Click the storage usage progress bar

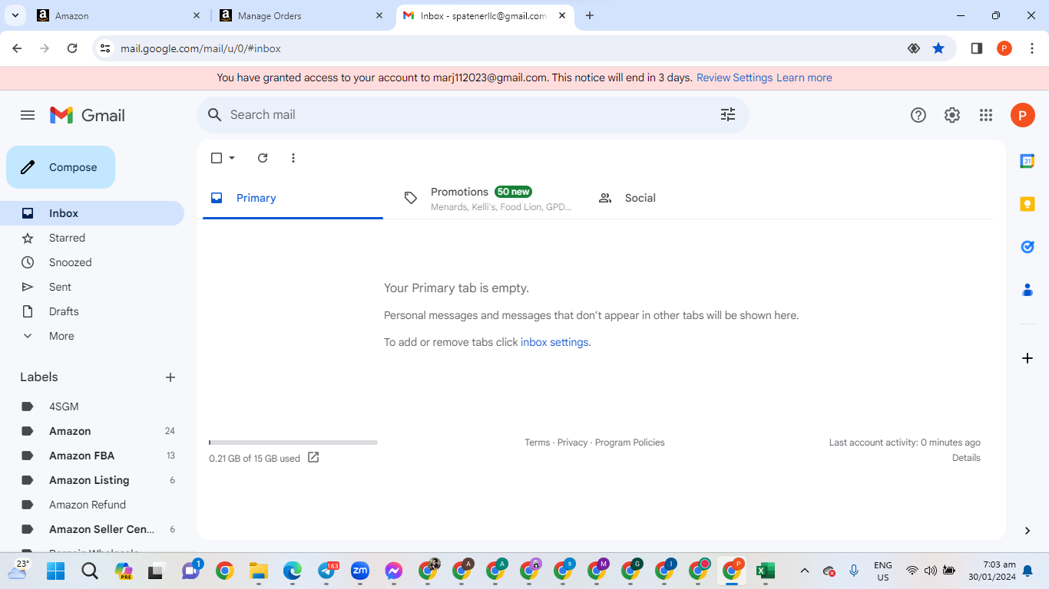point(293,443)
